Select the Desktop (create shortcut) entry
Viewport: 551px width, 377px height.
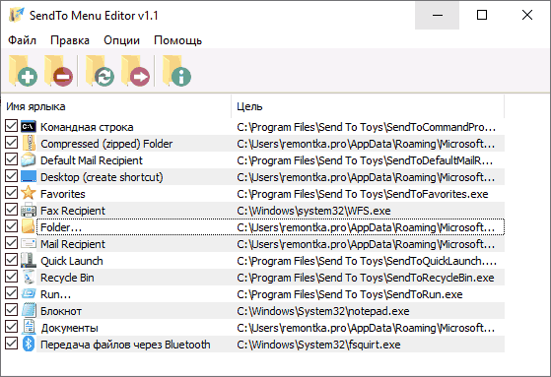coord(102,177)
